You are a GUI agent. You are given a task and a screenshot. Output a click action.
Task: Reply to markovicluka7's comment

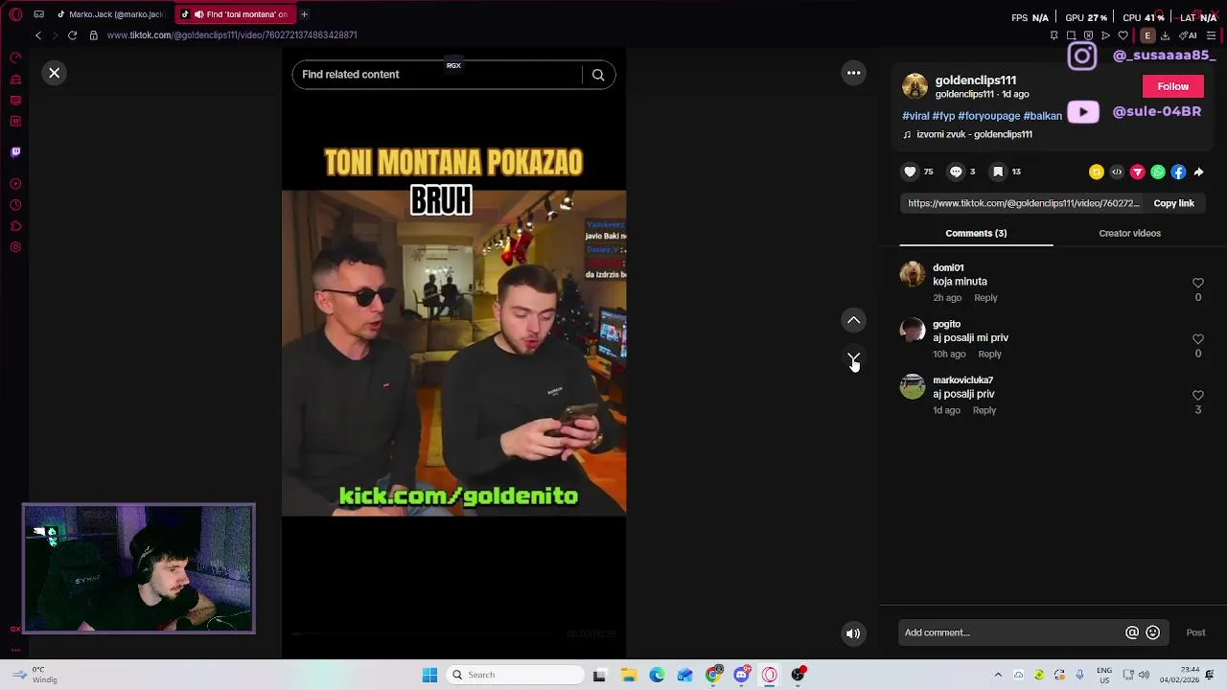pyautogui.click(x=984, y=410)
